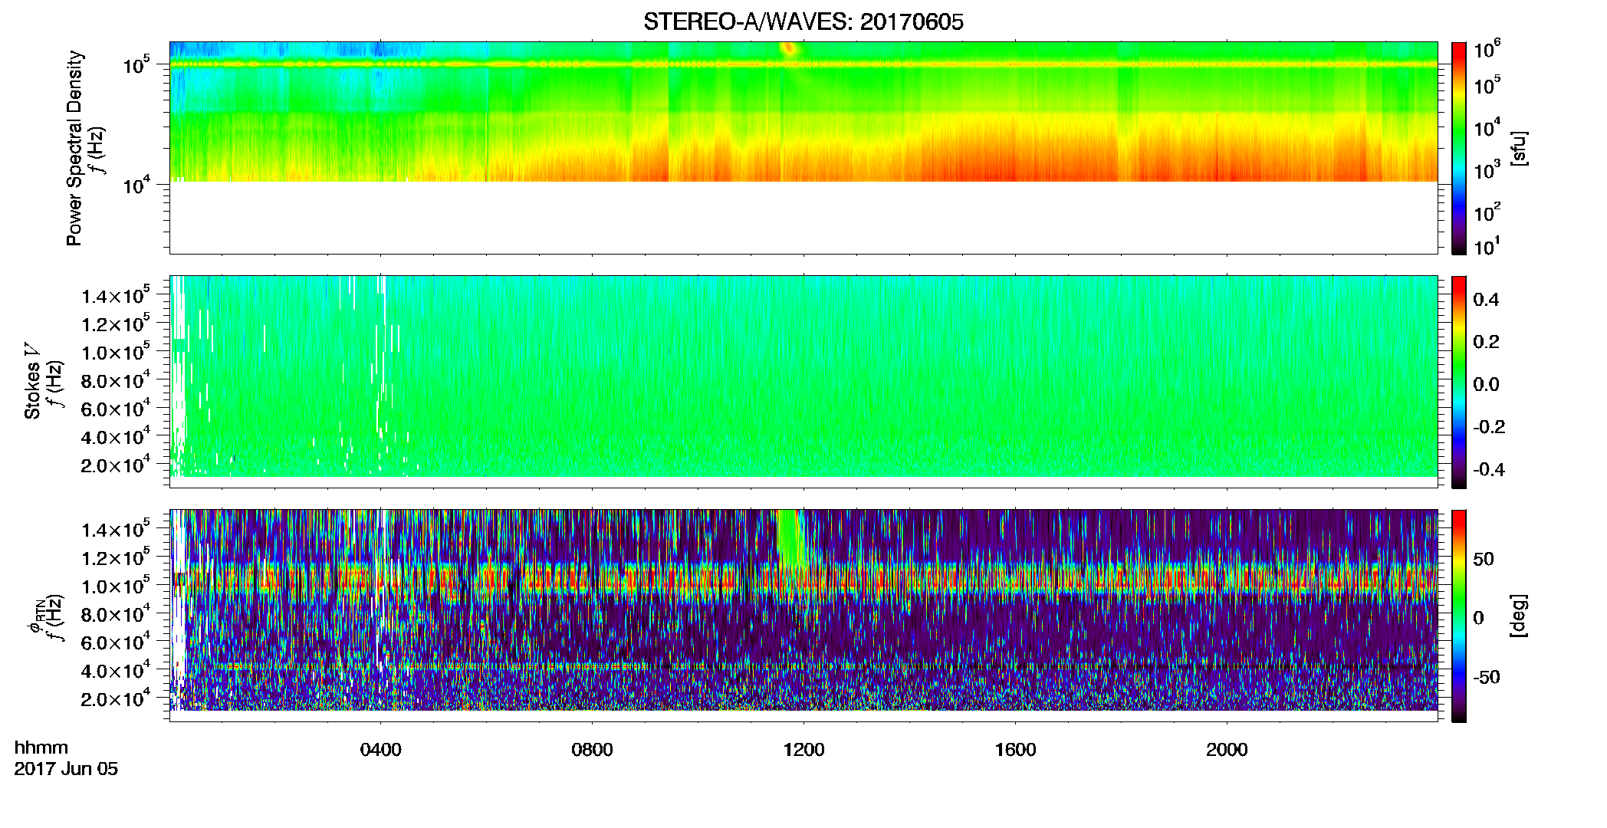Click the [sfu] unit label
The height and width of the screenshot is (828, 1607).
pyautogui.click(x=1519, y=148)
